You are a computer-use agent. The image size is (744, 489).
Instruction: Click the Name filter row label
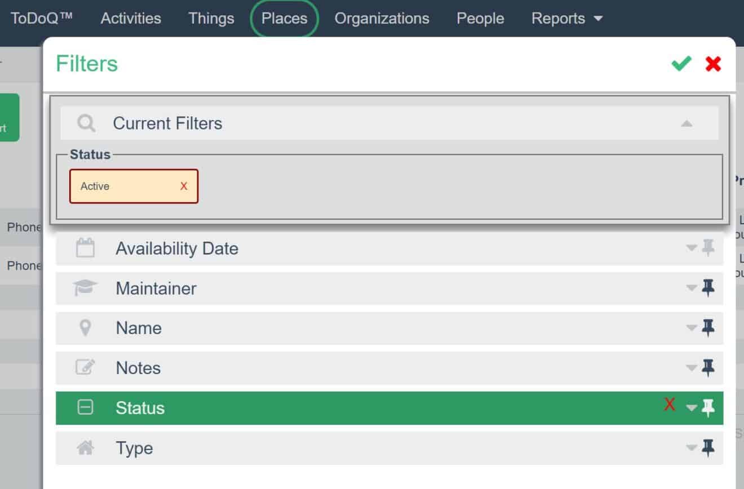click(x=139, y=328)
